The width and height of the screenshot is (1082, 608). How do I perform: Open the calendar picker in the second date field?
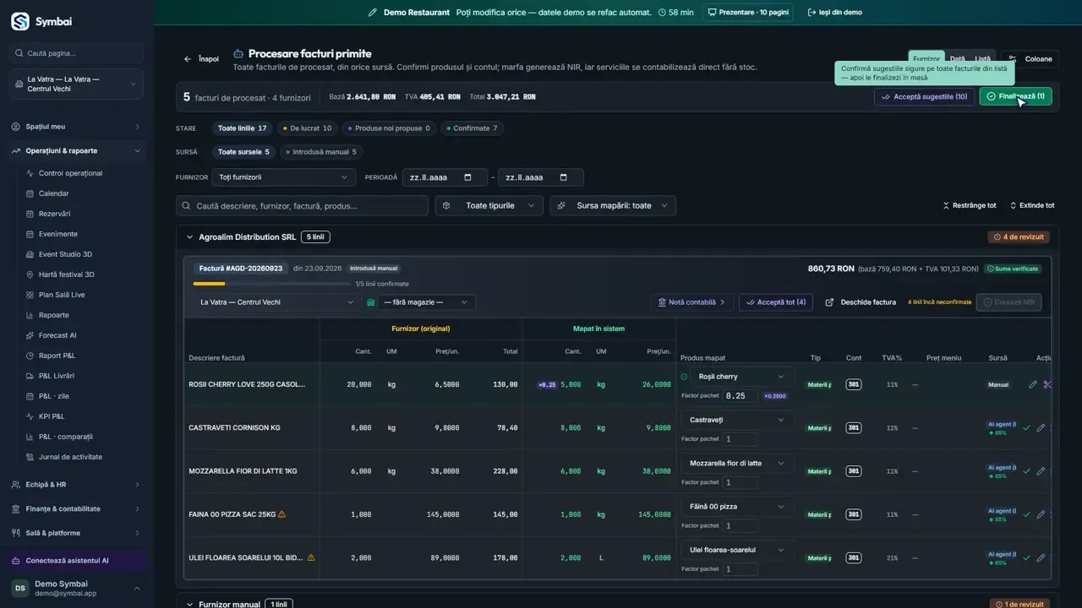[564, 177]
